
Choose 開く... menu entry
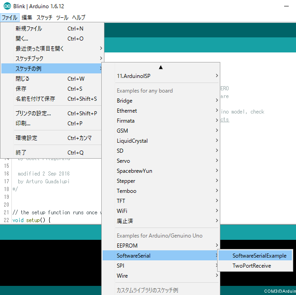[52, 39]
